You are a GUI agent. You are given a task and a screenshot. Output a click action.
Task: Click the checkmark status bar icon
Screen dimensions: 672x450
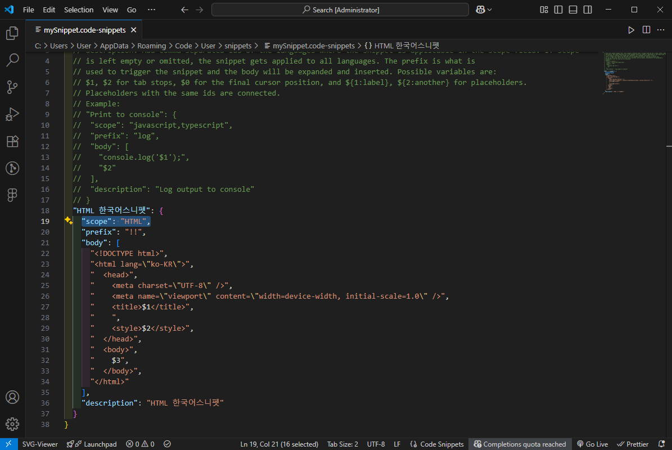pyautogui.click(x=167, y=444)
